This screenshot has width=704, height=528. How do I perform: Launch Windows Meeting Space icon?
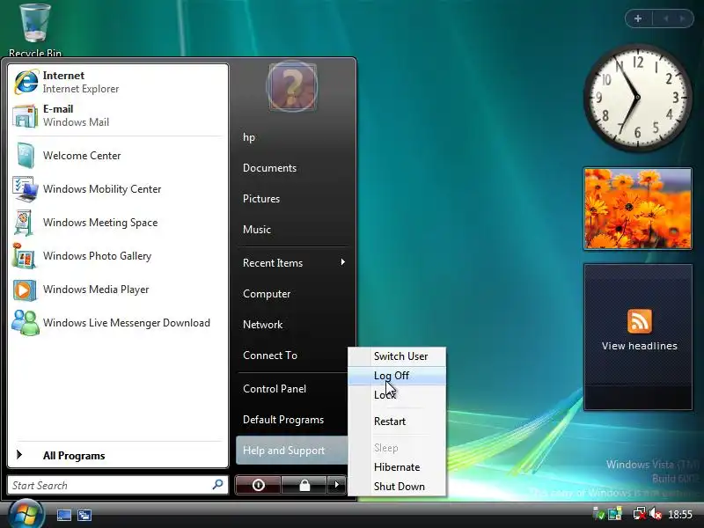(24, 223)
